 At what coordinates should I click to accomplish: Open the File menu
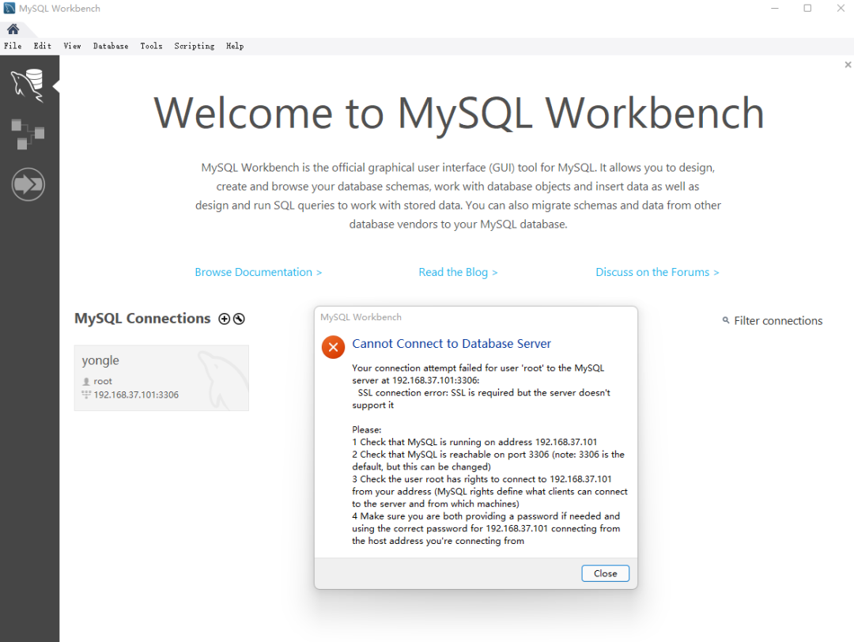tap(13, 47)
